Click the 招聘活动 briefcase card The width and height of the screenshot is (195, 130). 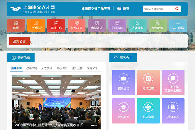click(123, 82)
